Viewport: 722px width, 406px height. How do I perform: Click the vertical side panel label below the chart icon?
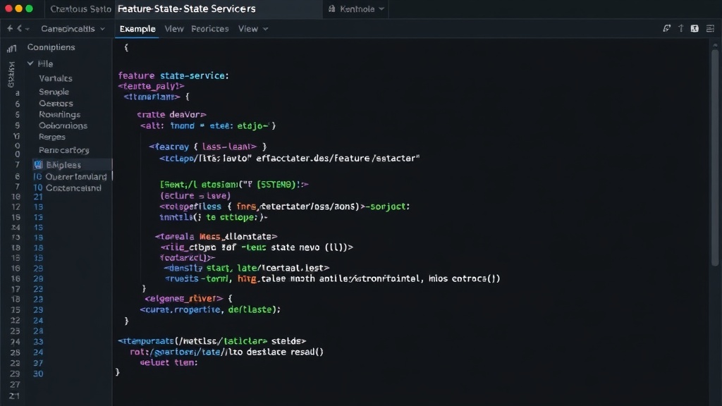[11, 75]
